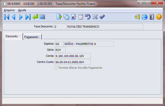Toggle Permite Alterar Revisão Pagamento checkbox
The height and width of the screenshot is (106, 165).
tap(56, 68)
